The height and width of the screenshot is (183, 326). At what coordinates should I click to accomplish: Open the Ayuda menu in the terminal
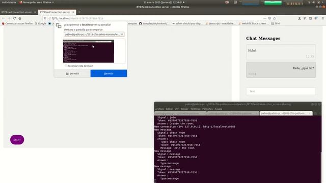click(x=218, y=109)
